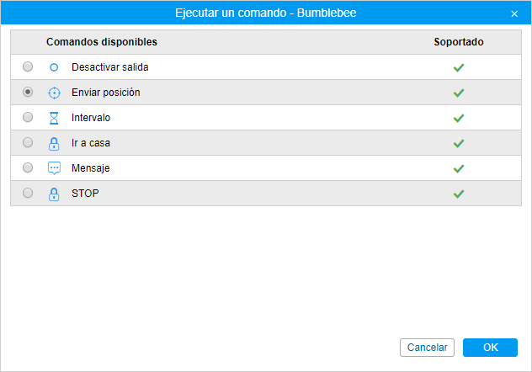Click the padlock icon beside Ir a casa

coord(54,143)
